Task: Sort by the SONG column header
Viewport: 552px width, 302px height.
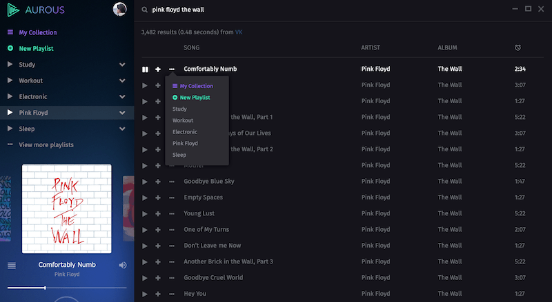Action: pos(192,47)
